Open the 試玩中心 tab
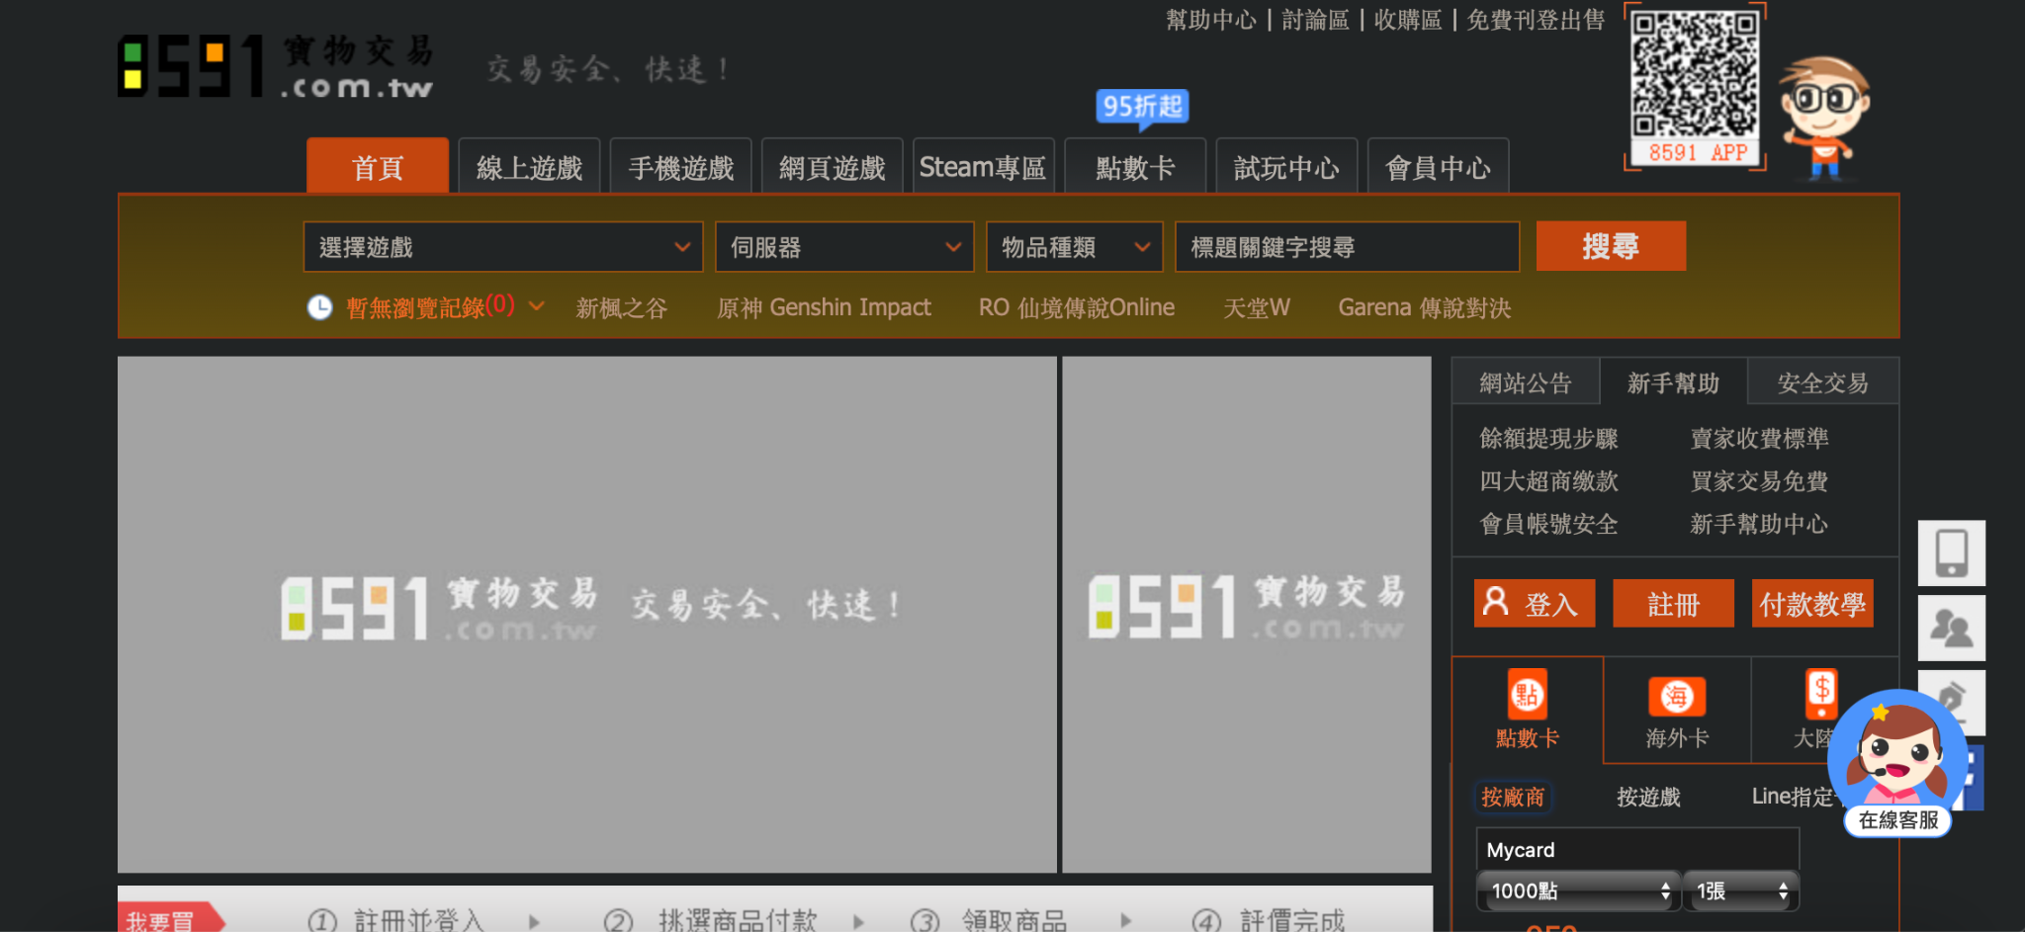This screenshot has height=932, width=2025. [x=1286, y=166]
